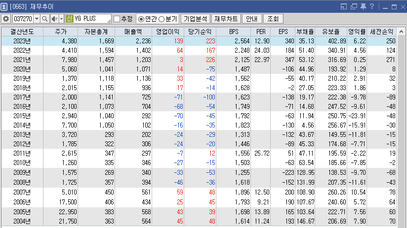Pin the window with the pushpin icon
Screen dimensions: 407x228
click(x=363, y=7)
